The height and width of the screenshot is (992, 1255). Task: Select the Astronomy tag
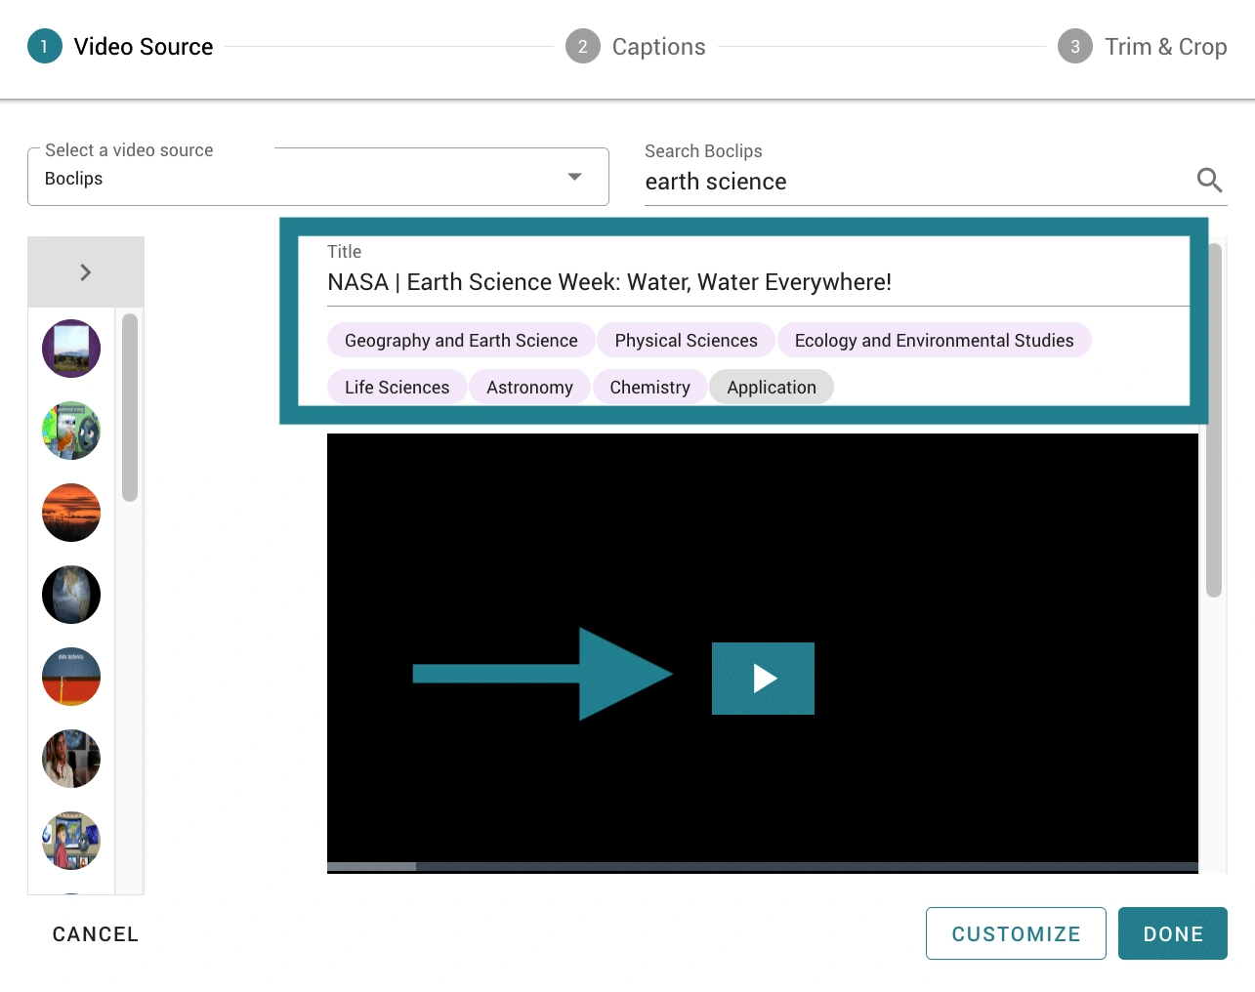pos(529,388)
